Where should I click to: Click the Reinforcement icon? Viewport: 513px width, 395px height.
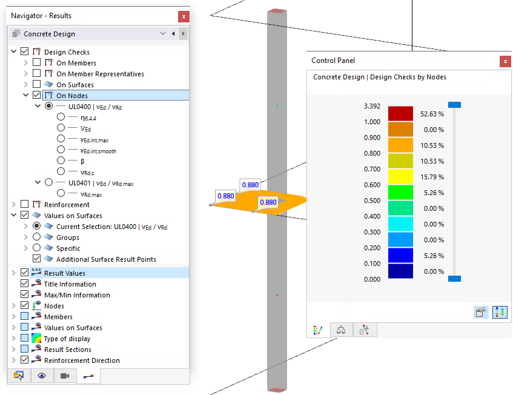click(x=36, y=204)
